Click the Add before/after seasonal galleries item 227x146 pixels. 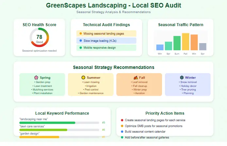(147, 138)
